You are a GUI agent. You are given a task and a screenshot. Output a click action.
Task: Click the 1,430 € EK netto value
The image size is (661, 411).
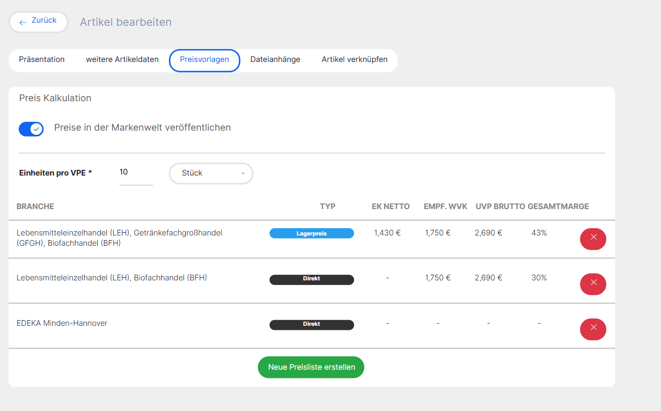pyautogui.click(x=388, y=233)
